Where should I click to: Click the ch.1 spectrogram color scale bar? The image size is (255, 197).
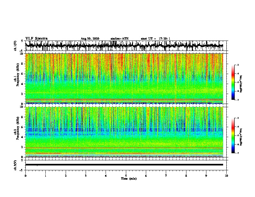tap(233, 82)
